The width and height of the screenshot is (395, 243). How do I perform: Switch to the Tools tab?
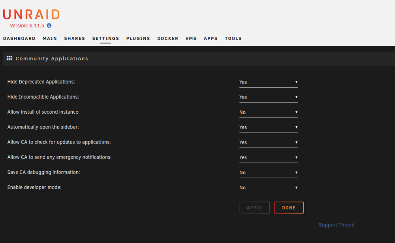pos(233,39)
